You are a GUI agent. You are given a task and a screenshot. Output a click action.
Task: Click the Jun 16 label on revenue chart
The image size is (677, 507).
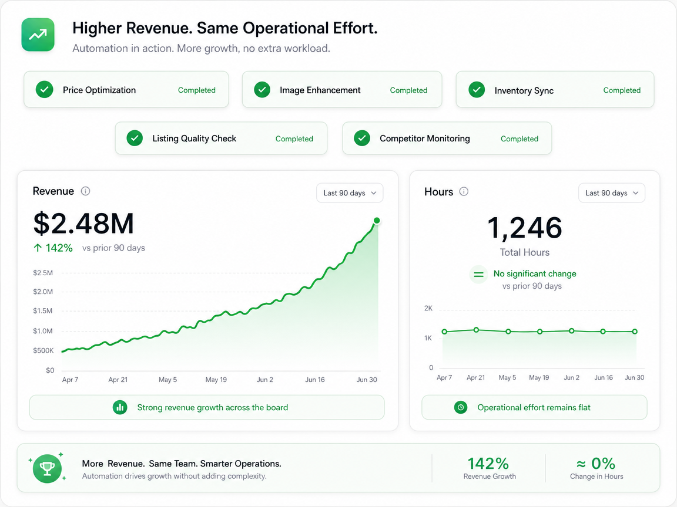pos(315,380)
